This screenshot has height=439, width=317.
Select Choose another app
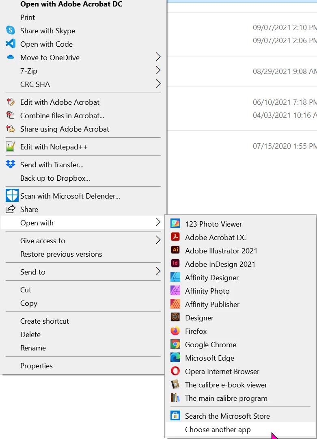(218, 430)
